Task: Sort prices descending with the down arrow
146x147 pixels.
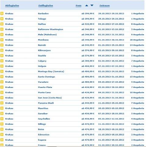Action: tap(92, 6)
